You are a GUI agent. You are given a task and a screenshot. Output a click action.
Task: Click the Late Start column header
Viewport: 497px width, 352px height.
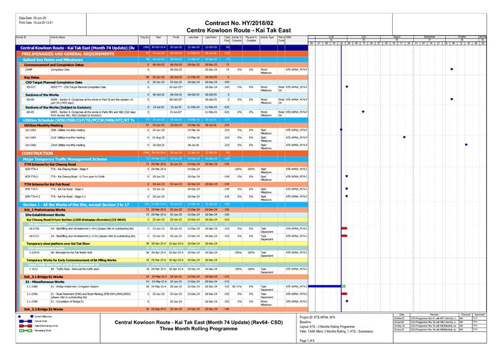coord(193,37)
